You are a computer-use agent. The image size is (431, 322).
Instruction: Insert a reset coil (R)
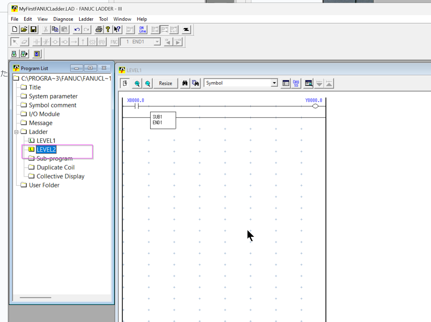102,42
